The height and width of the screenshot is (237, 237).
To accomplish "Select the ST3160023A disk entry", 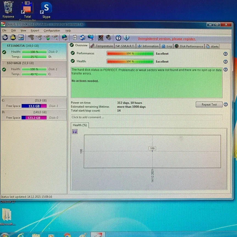I will (34, 51).
